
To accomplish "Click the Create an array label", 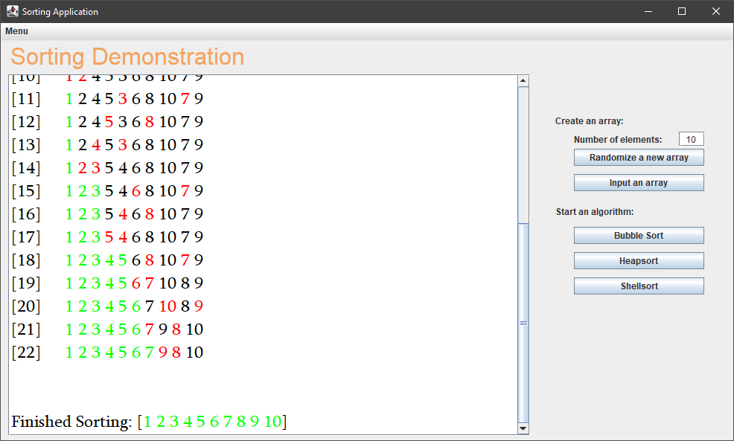I will 589,121.
